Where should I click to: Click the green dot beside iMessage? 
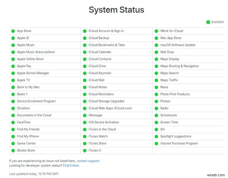[x=84, y=115]
